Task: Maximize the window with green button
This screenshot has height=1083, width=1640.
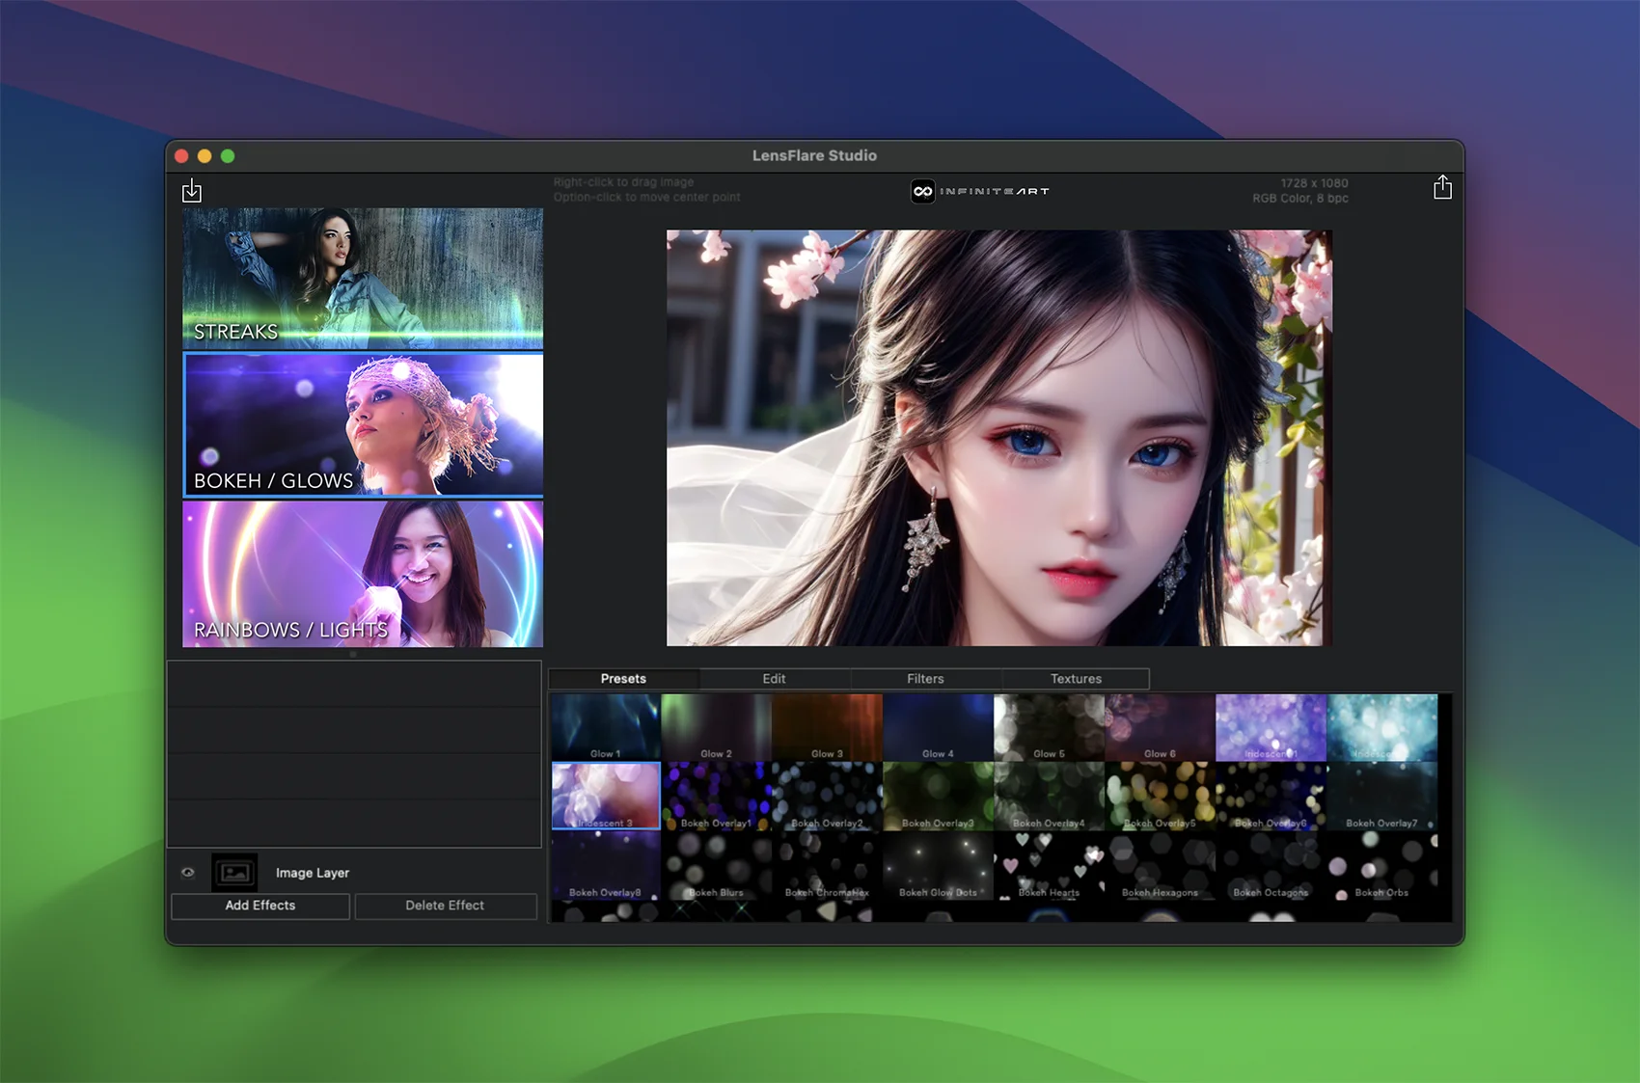Action: (228, 156)
